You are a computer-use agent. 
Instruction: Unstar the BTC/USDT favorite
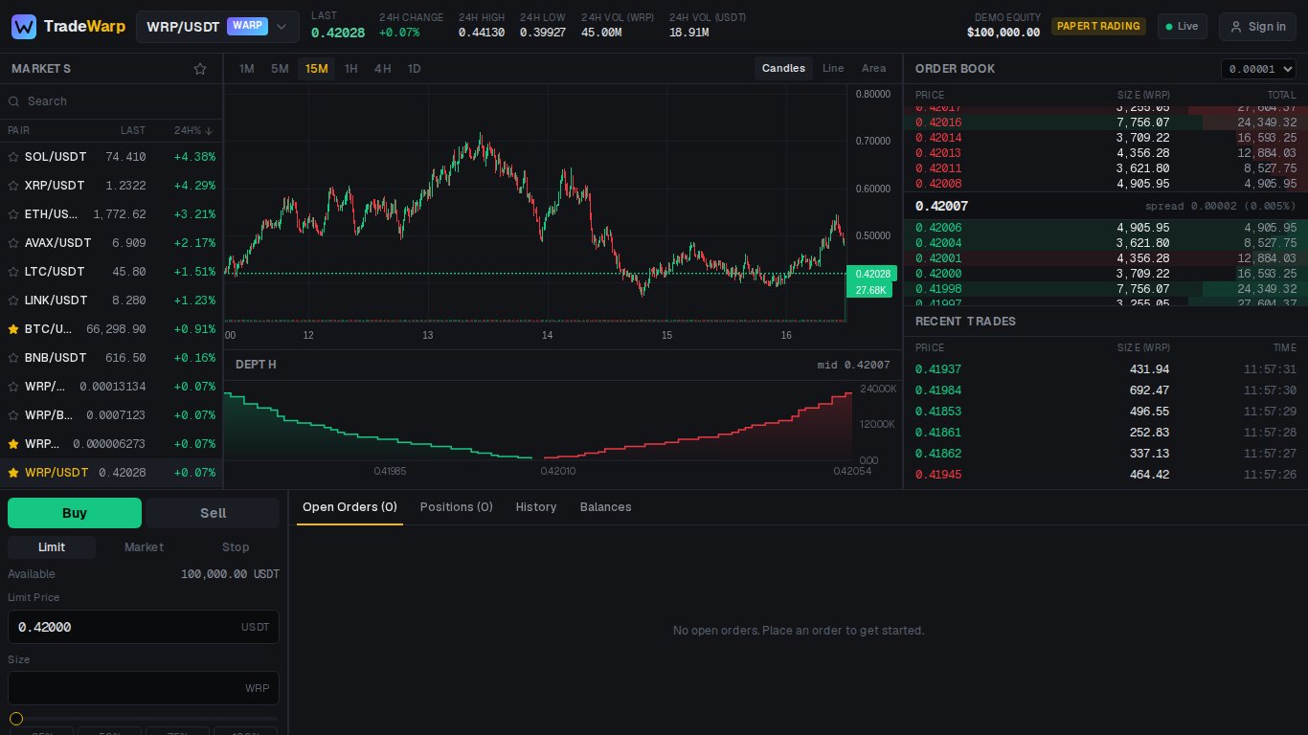pyautogui.click(x=13, y=329)
